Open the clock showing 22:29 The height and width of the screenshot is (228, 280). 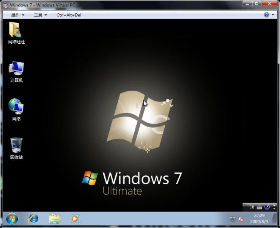[259, 218]
